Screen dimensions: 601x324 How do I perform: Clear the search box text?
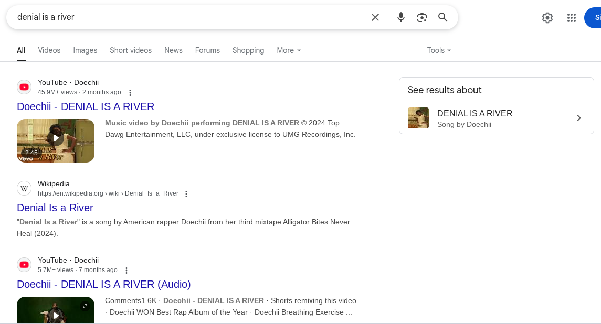[x=375, y=17]
